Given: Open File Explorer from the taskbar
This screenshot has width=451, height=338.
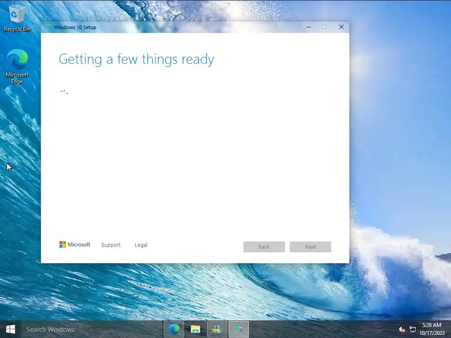Looking at the screenshot, I should 195,329.
